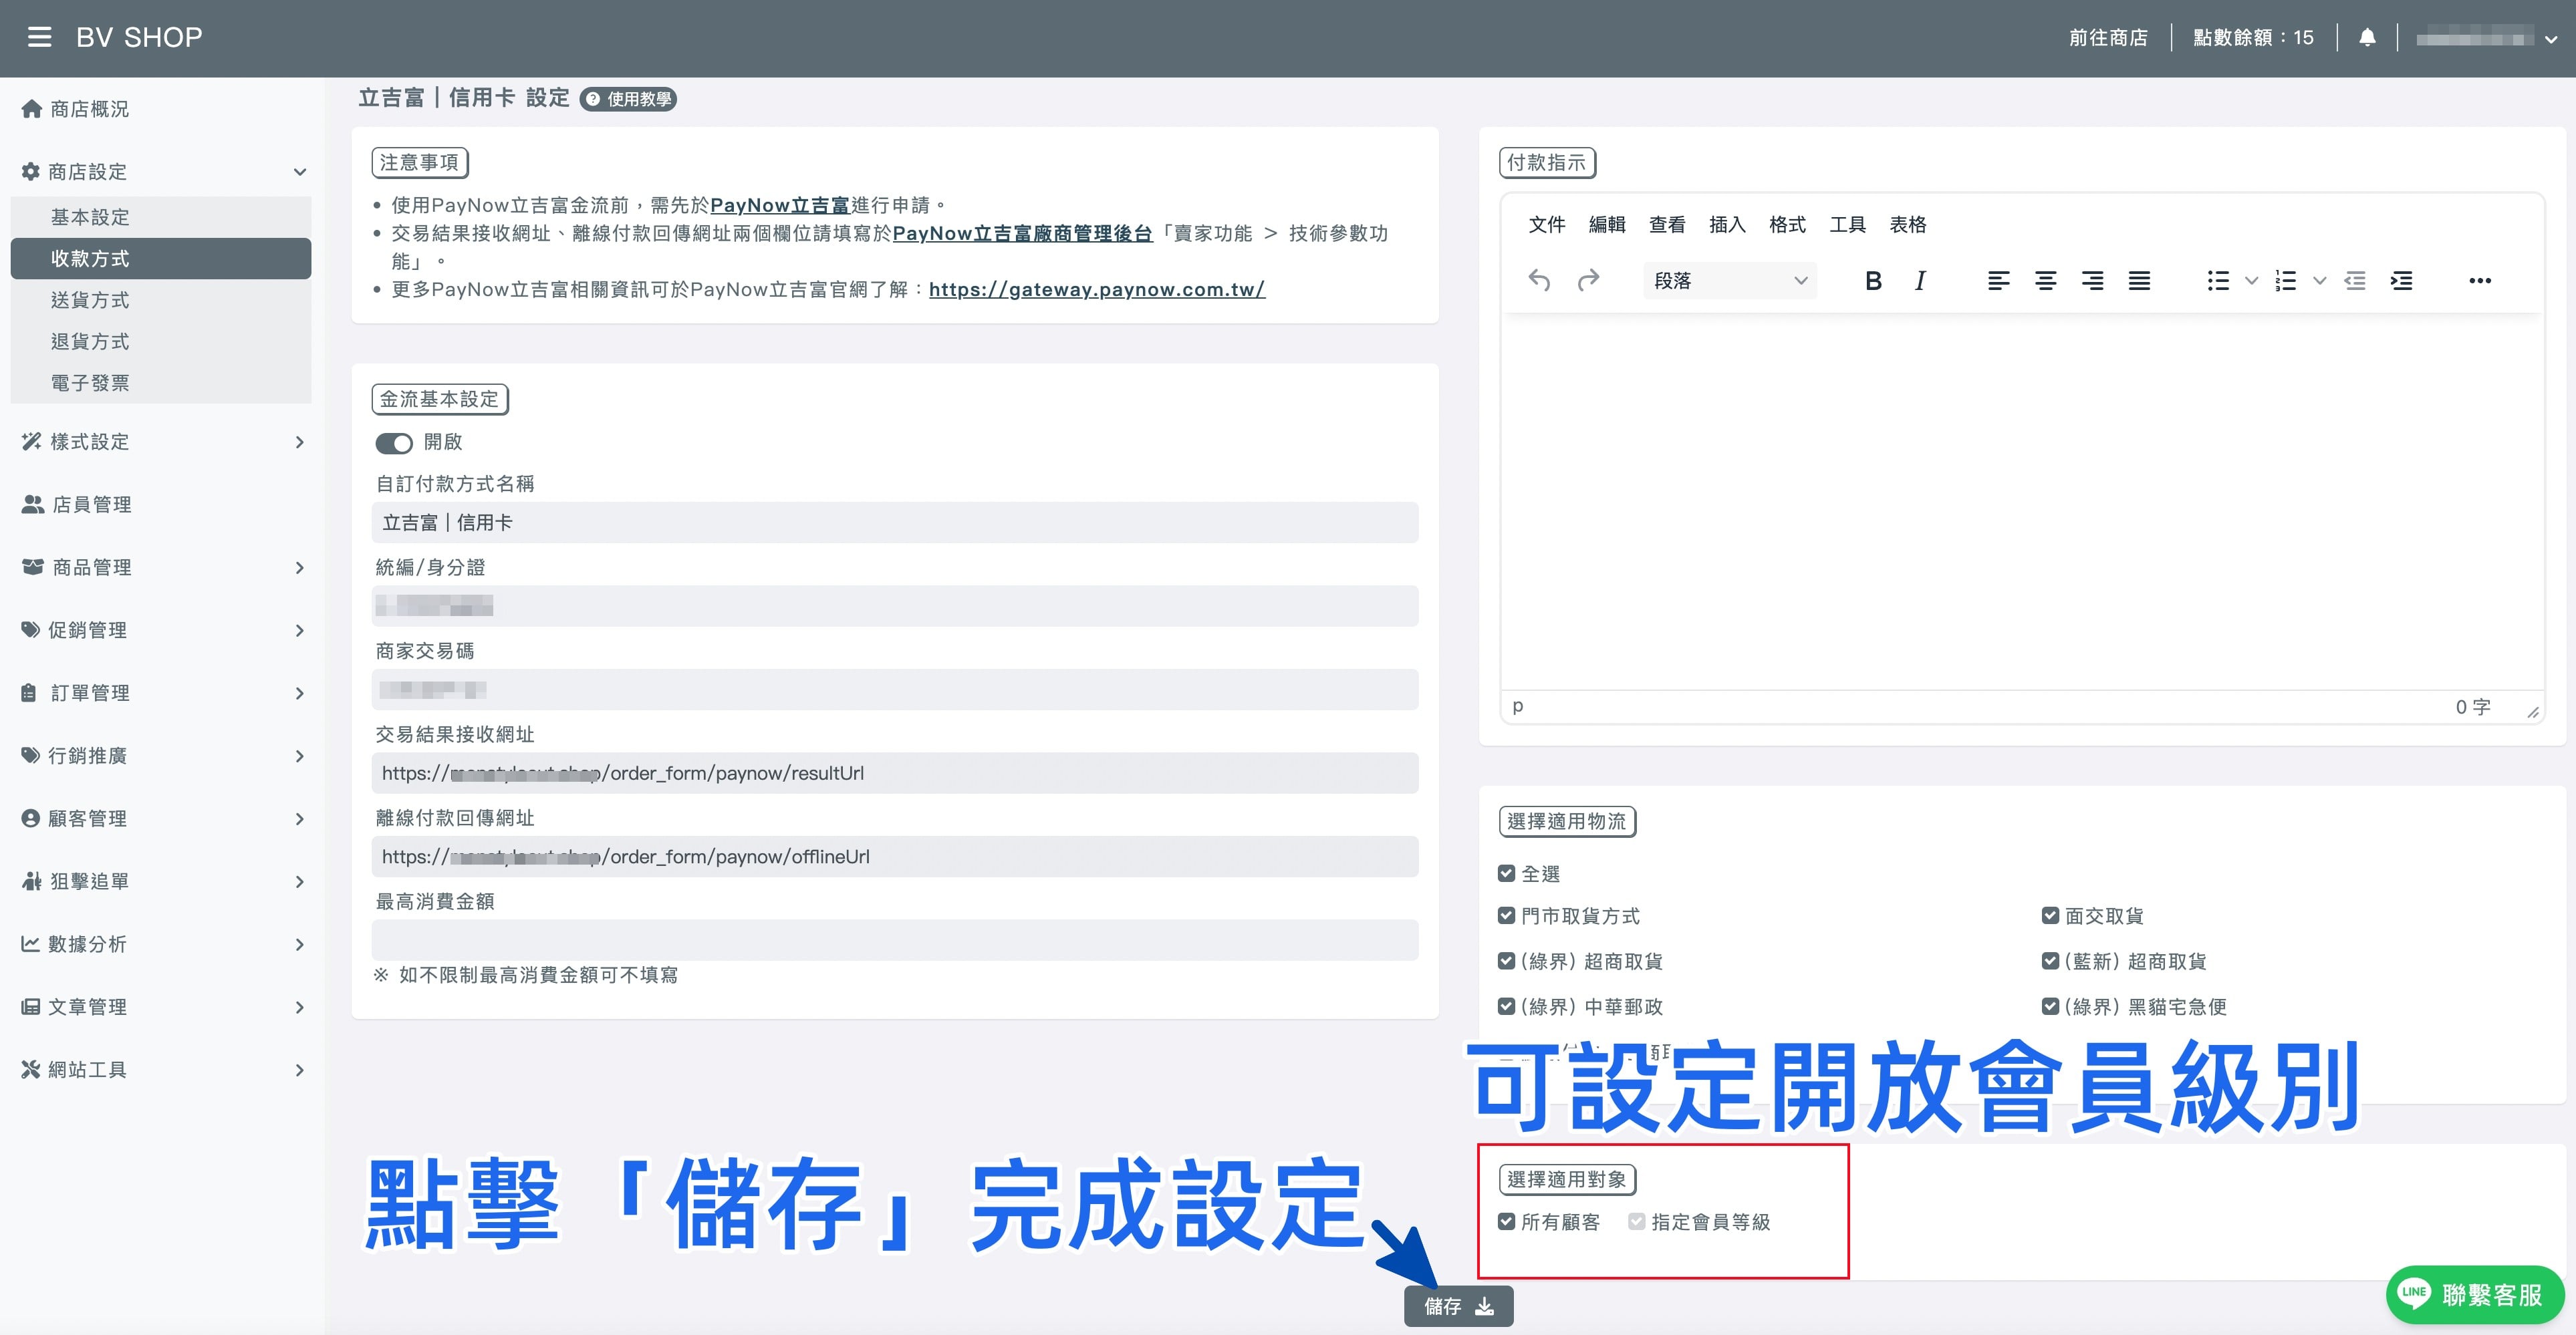Open the 段落 format dropdown
2576x1335 pixels.
(x=1730, y=281)
